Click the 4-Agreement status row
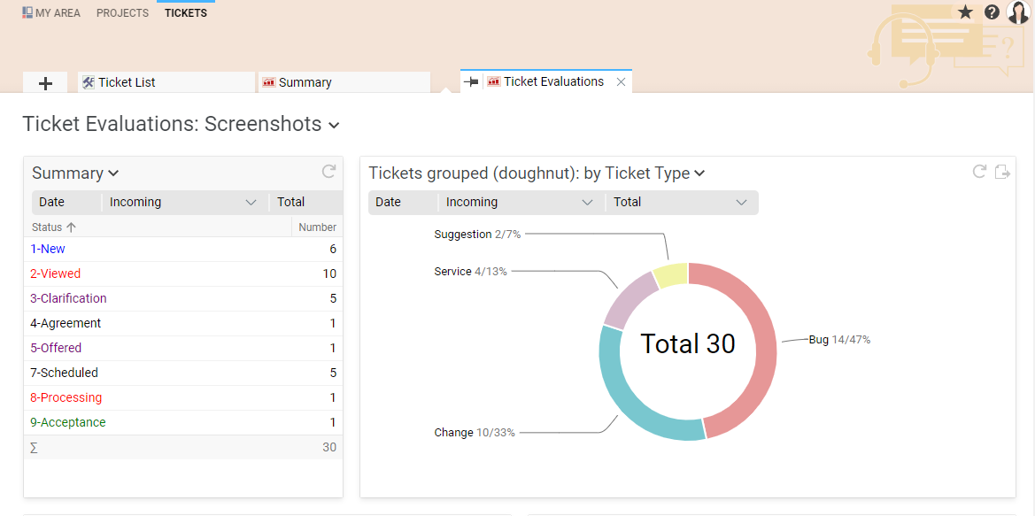Image resolution: width=1035 pixels, height=516 pixels. 183,323
